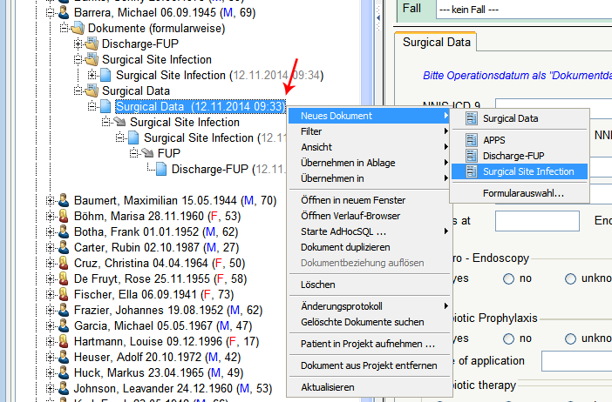612x402 pixels.
Task: Click the Surgical Data form icon in submenu
Action: coord(472,118)
